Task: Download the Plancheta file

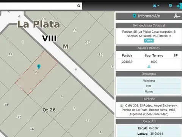Action: pyautogui.click(x=149, y=81)
